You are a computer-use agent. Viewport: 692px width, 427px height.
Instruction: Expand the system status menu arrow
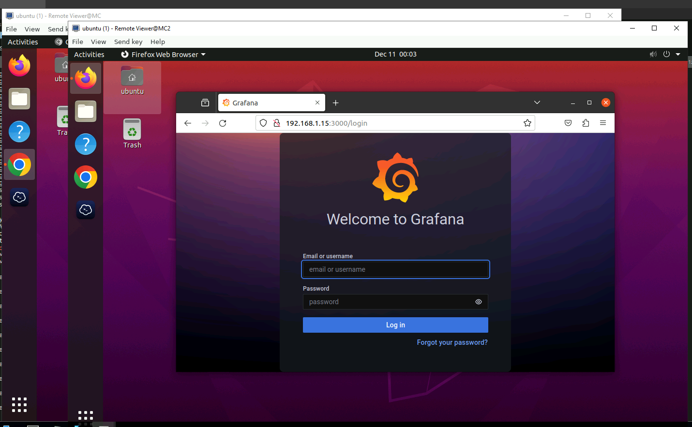[678, 54]
